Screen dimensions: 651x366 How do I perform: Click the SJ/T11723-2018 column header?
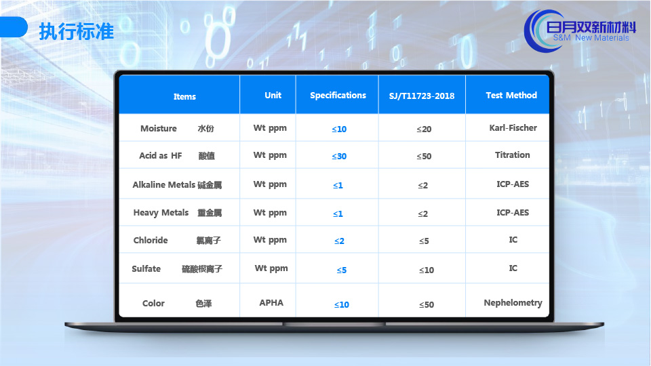click(x=421, y=96)
